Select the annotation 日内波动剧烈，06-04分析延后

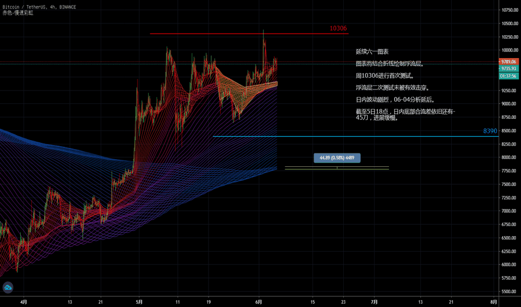click(395, 99)
